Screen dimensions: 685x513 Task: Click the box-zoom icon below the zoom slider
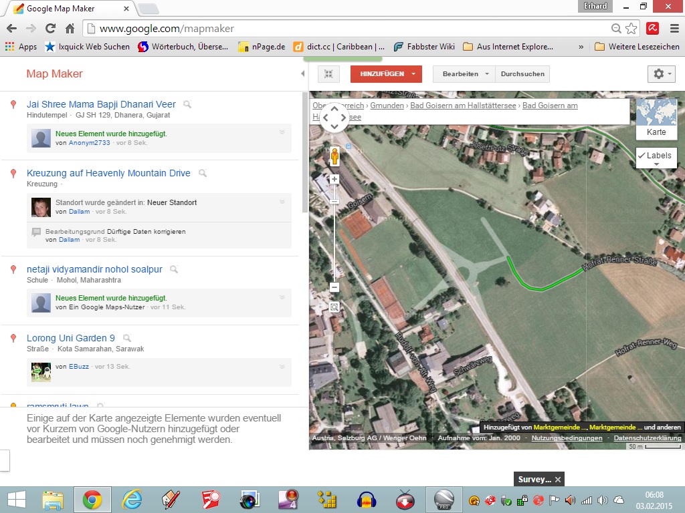(x=334, y=307)
